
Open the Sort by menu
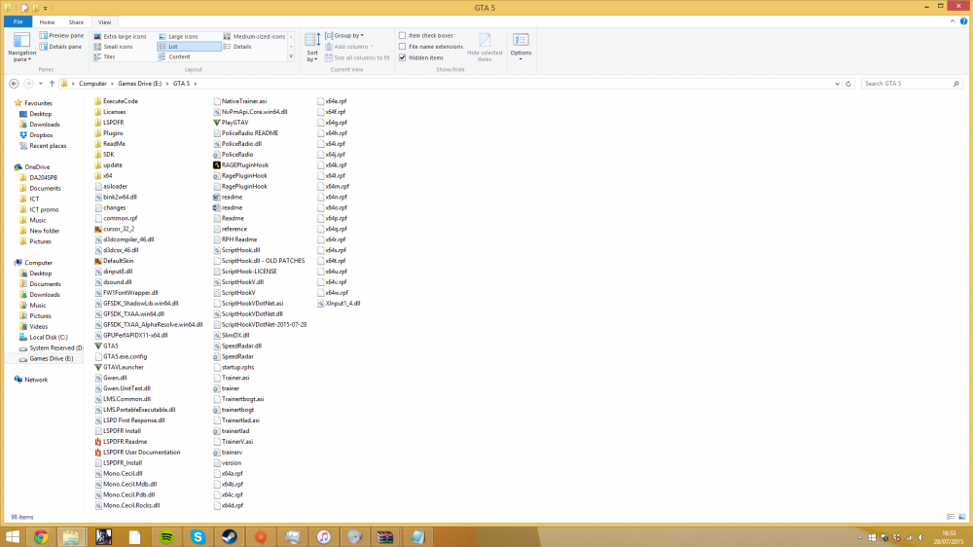[312, 47]
